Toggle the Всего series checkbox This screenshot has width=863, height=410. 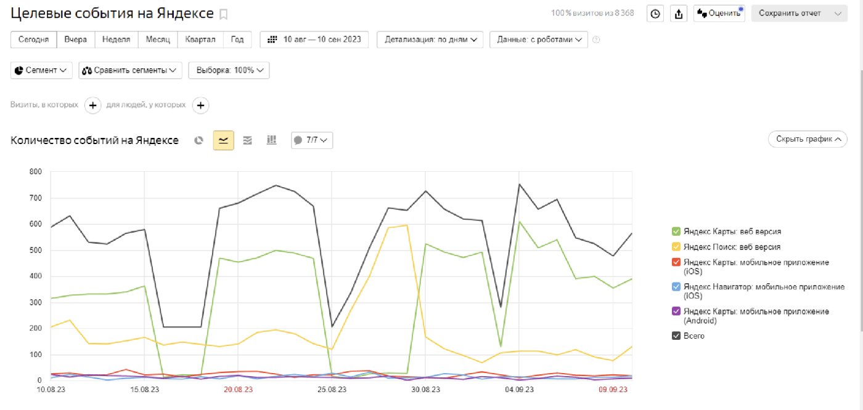pyautogui.click(x=676, y=336)
